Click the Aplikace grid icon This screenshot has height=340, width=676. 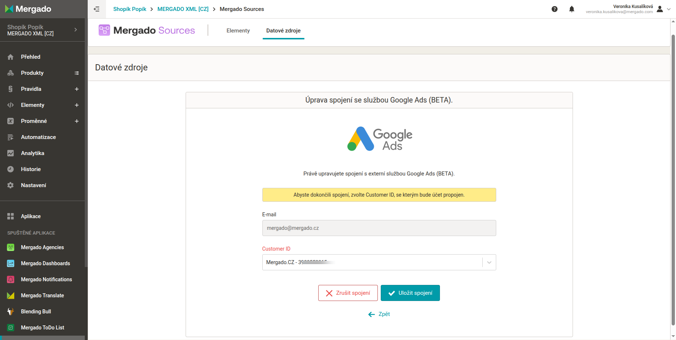pos(11,216)
